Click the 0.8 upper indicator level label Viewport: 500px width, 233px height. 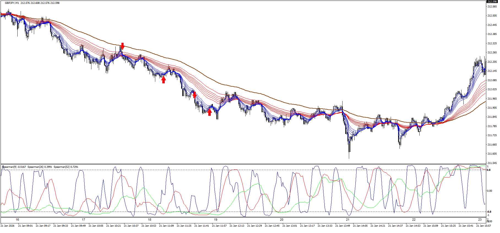pos(489,170)
